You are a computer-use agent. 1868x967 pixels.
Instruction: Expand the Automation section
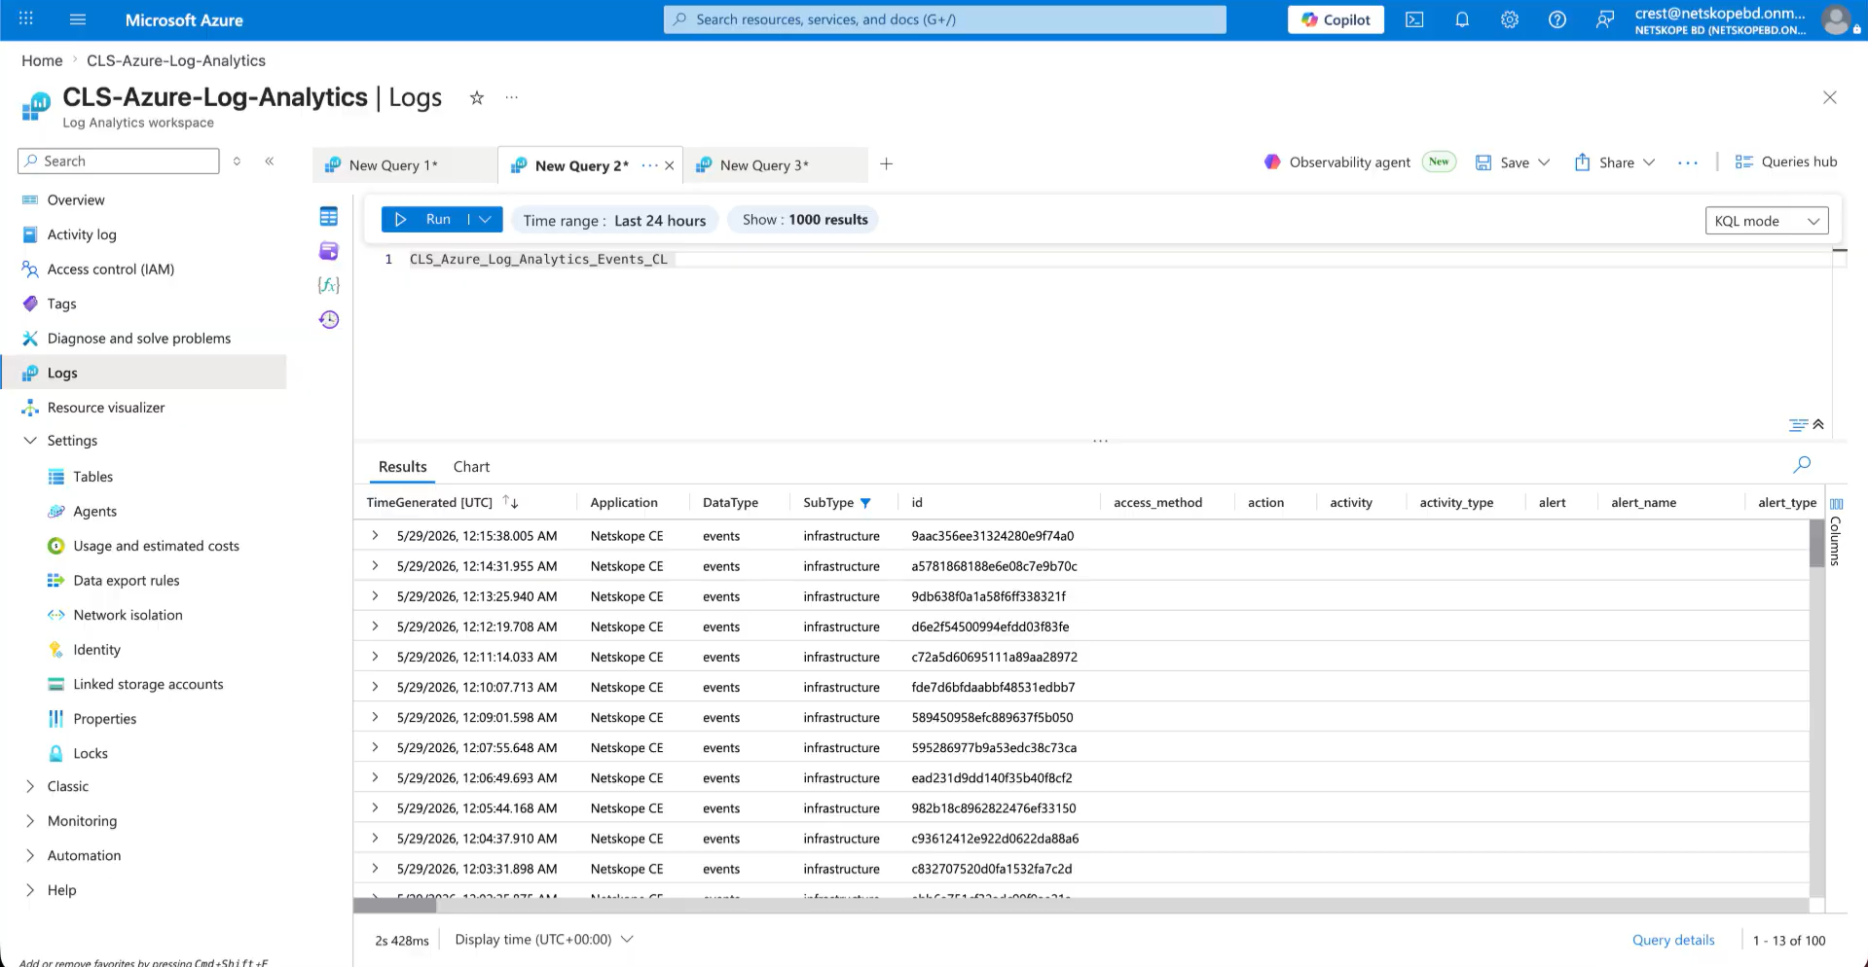pyautogui.click(x=30, y=856)
